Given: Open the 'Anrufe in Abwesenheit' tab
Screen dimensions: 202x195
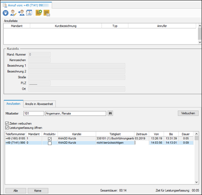Looking at the screenshot, I should tap(39, 104).
